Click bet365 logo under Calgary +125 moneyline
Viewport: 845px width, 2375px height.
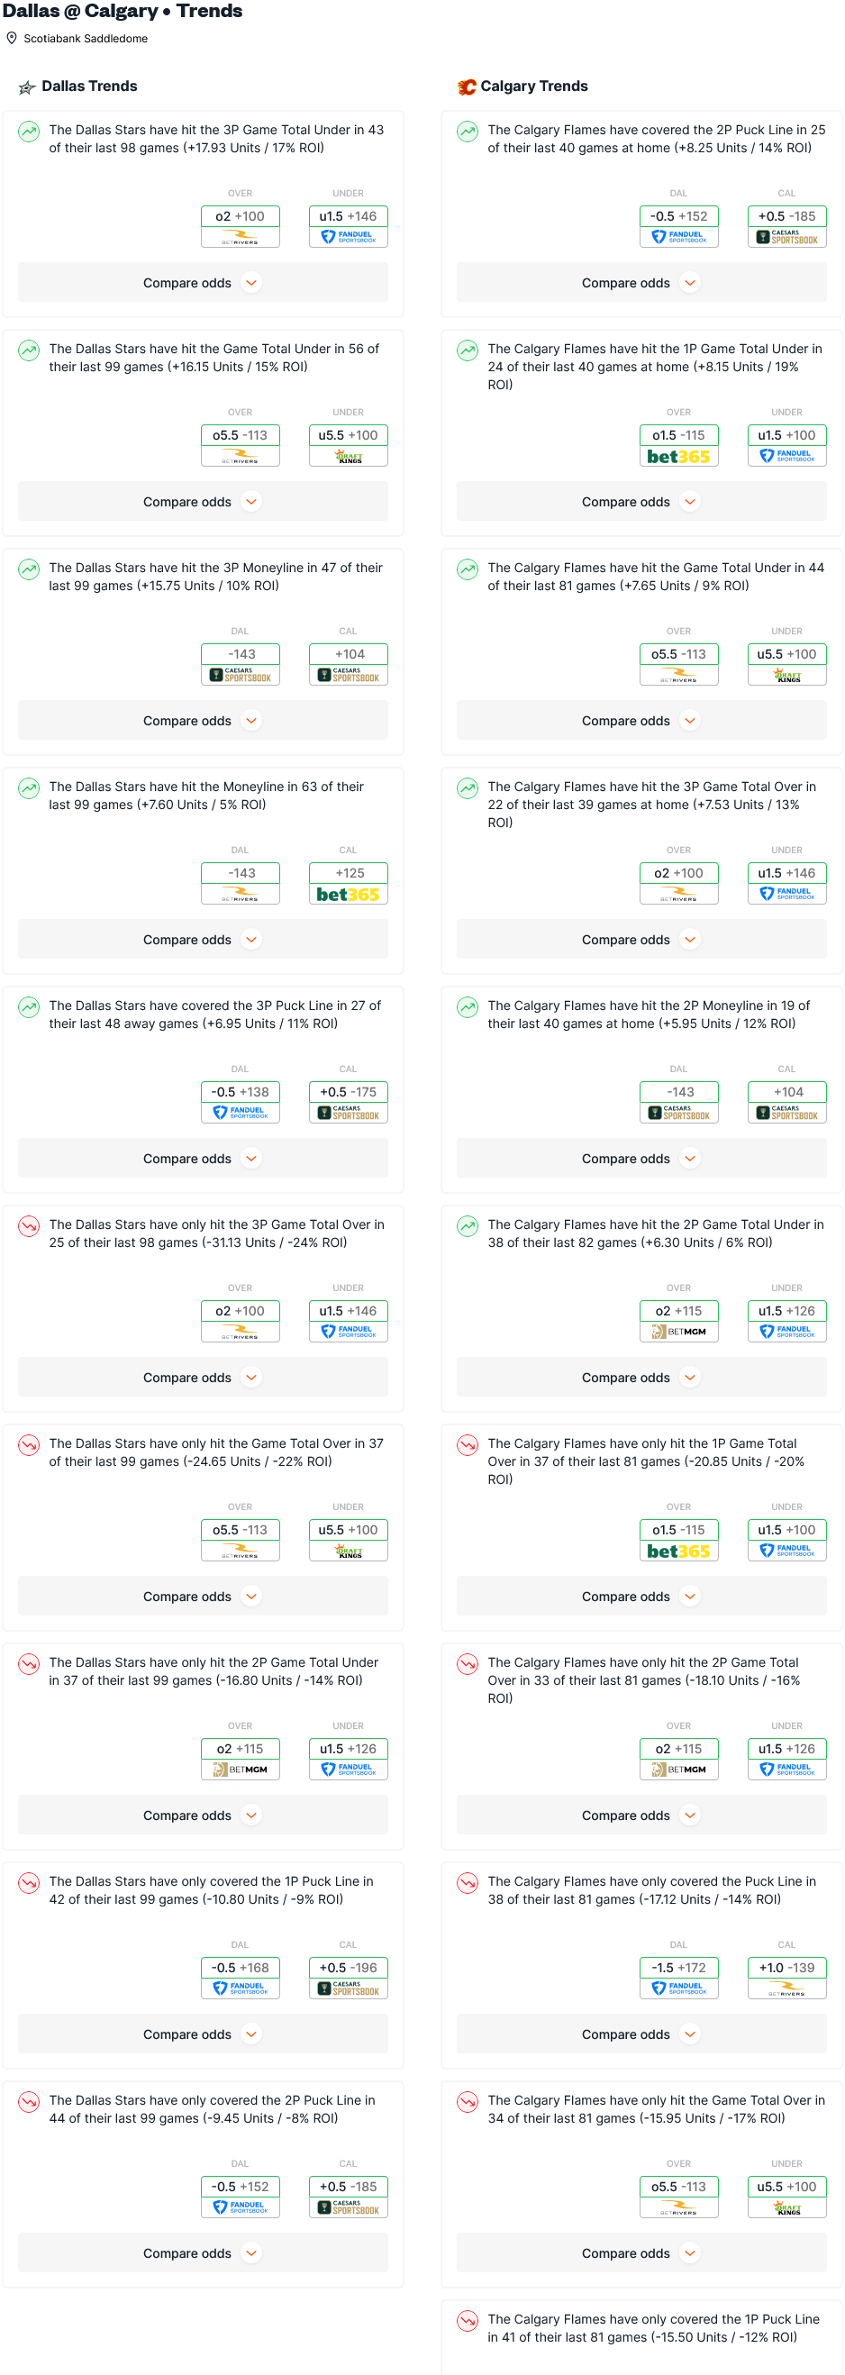click(348, 895)
